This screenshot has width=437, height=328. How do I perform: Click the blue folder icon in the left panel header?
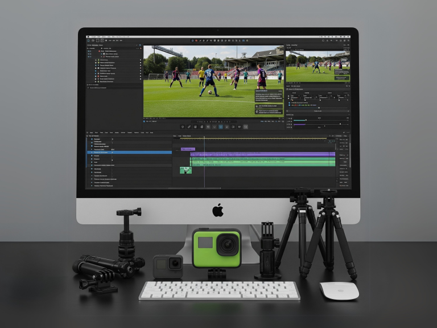click(140, 45)
